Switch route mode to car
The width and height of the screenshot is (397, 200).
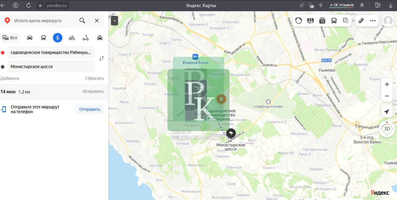point(30,38)
